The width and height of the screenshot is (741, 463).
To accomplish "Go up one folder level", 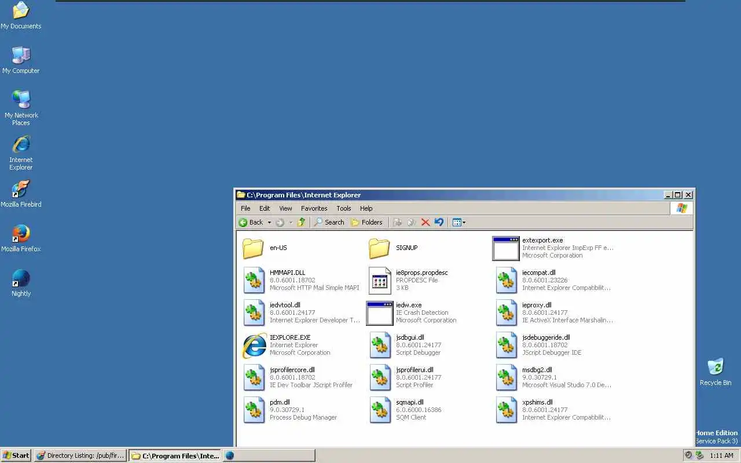I will [301, 222].
